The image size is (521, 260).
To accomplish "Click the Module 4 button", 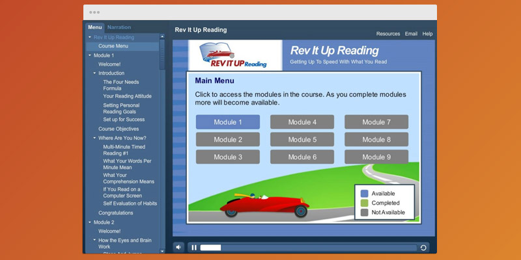I will click(302, 122).
